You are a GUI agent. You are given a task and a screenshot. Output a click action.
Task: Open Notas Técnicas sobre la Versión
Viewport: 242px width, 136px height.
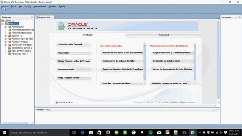[x=74, y=61]
